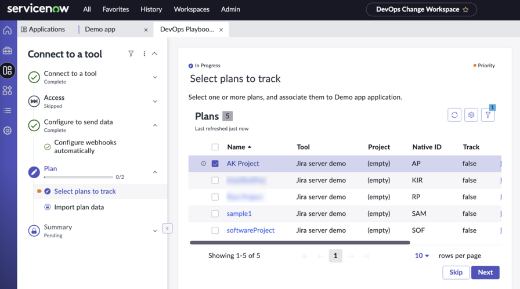Check the softwareProject row checkbox

215,230
